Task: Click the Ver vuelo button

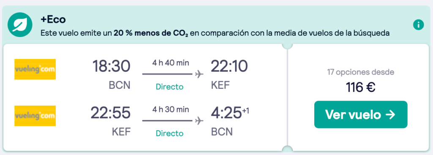Action: [x=361, y=115]
